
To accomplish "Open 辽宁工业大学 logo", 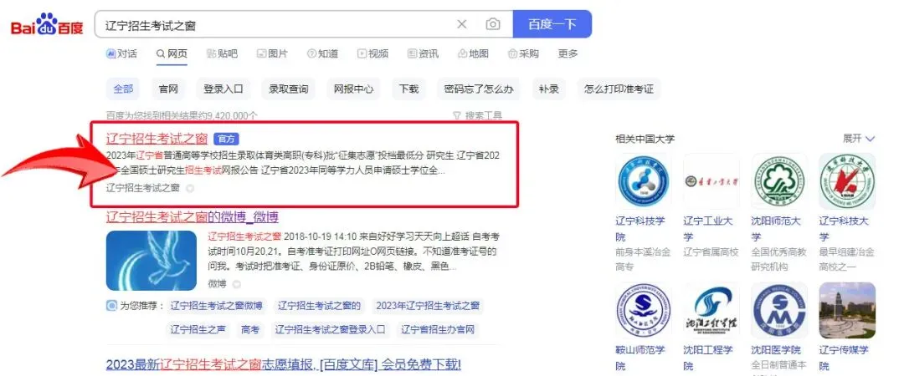I will pos(711,181).
